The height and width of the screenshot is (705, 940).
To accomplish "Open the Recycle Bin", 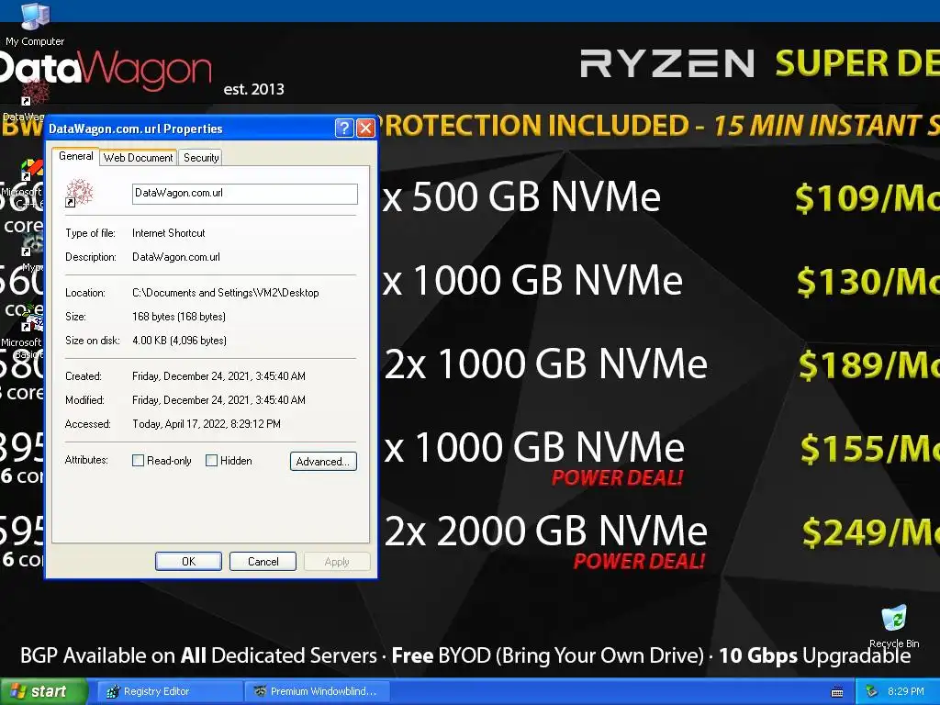I will [x=894, y=626].
